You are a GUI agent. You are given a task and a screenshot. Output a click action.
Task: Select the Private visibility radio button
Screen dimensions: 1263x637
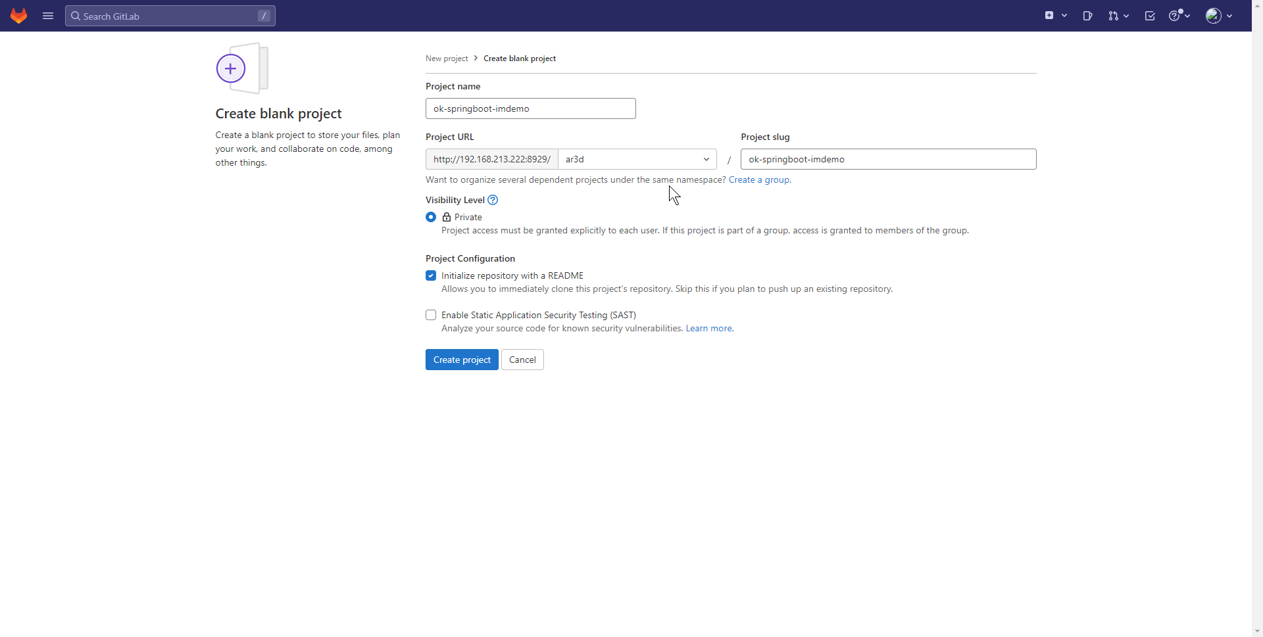pos(431,217)
